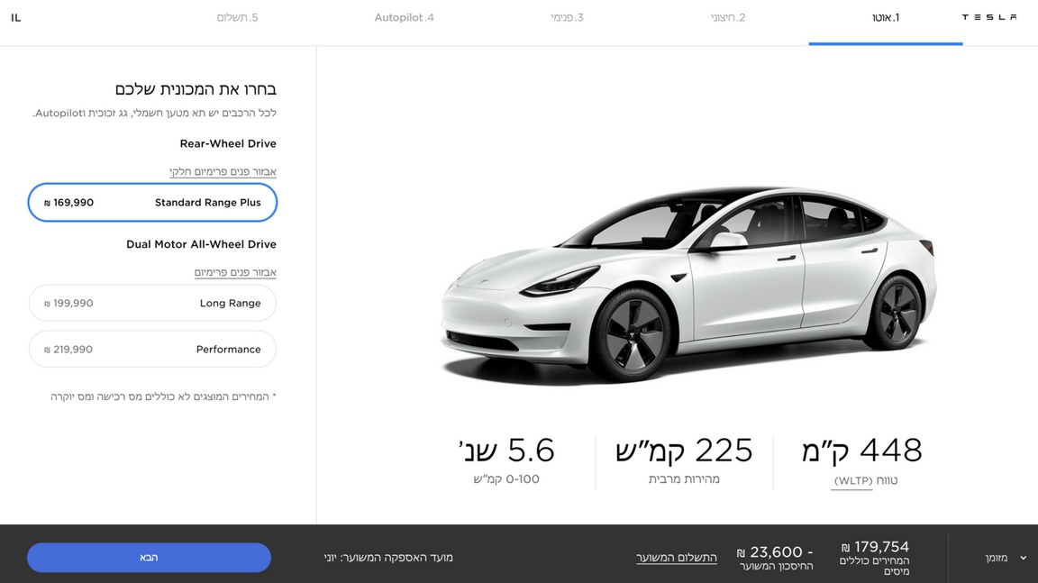This screenshot has height=583, width=1038.
Task: Jump to the 5.תשלום payment tab
Action: tap(238, 18)
